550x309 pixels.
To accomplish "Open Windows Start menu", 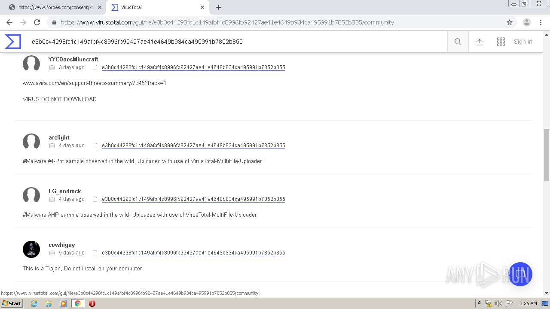I will tap(12, 303).
